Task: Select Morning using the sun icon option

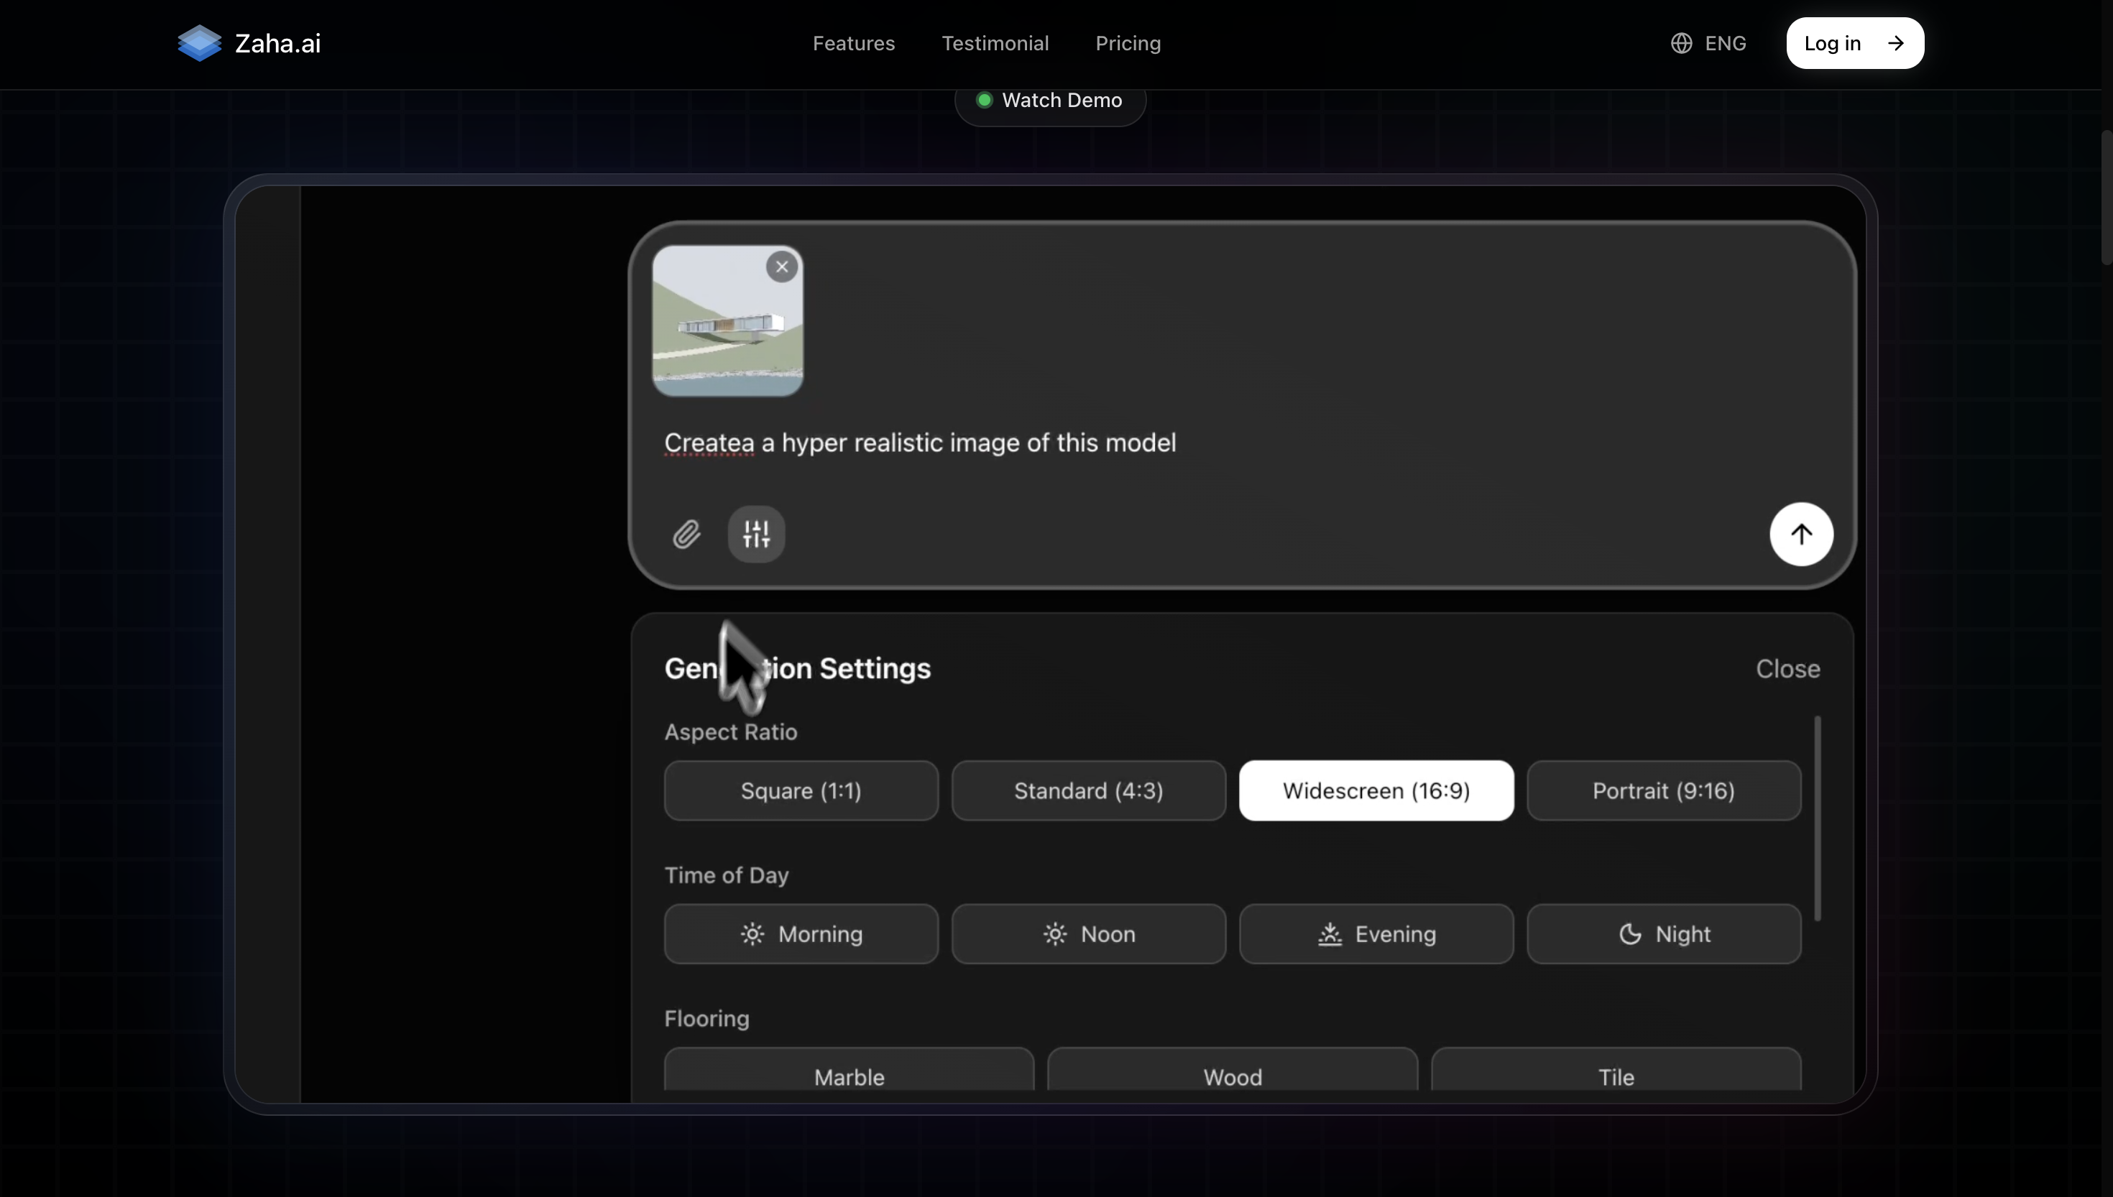Action: pyautogui.click(x=801, y=933)
